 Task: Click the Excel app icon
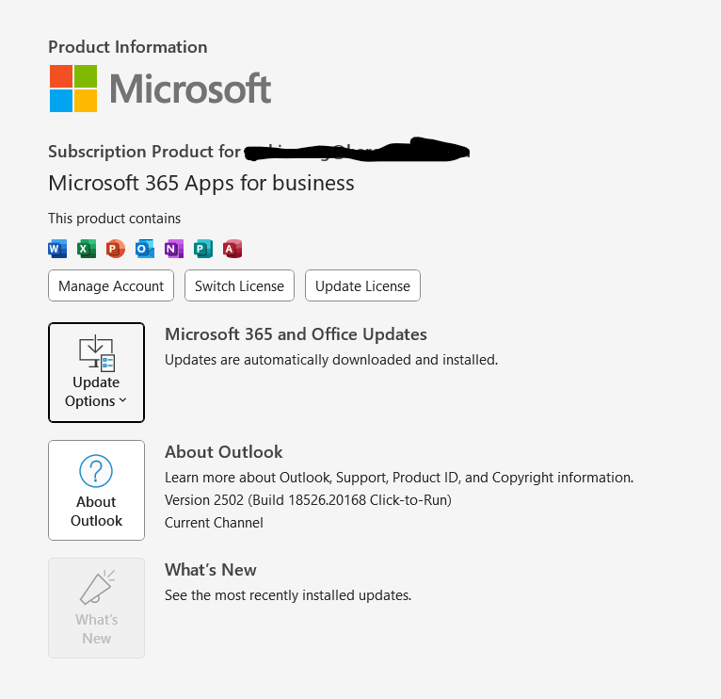pyautogui.click(x=87, y=249)
